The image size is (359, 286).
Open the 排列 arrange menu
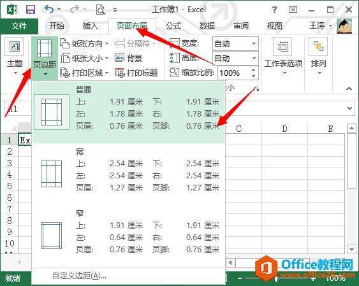pos(318,56)
